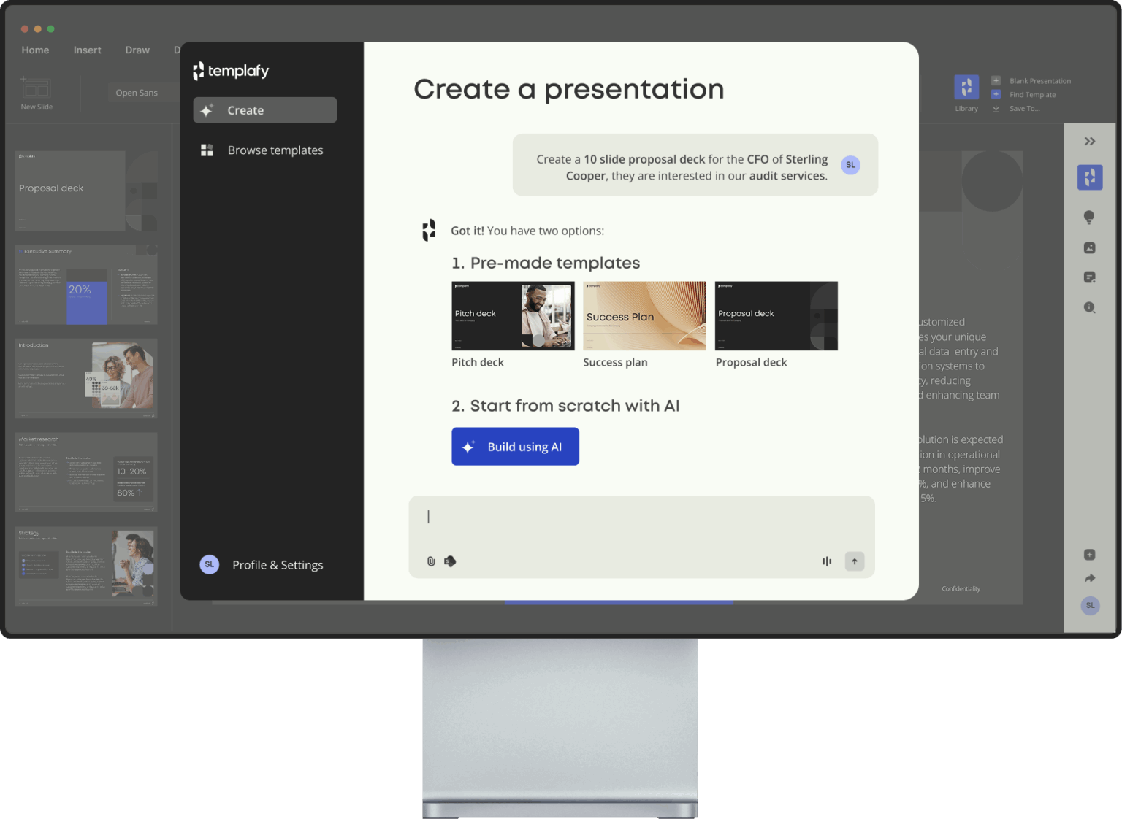Click the lightbulb icon in right rail
Viewport: 1122px width, 819px height.
pyautogui.click(x=1089, y=218)
